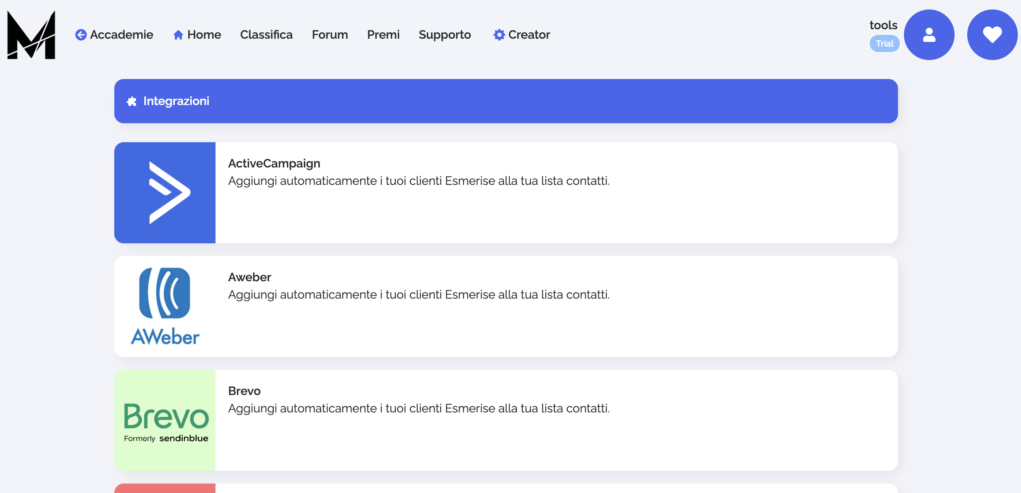
Task: Open the Aweber integration title
Action: 249,277
